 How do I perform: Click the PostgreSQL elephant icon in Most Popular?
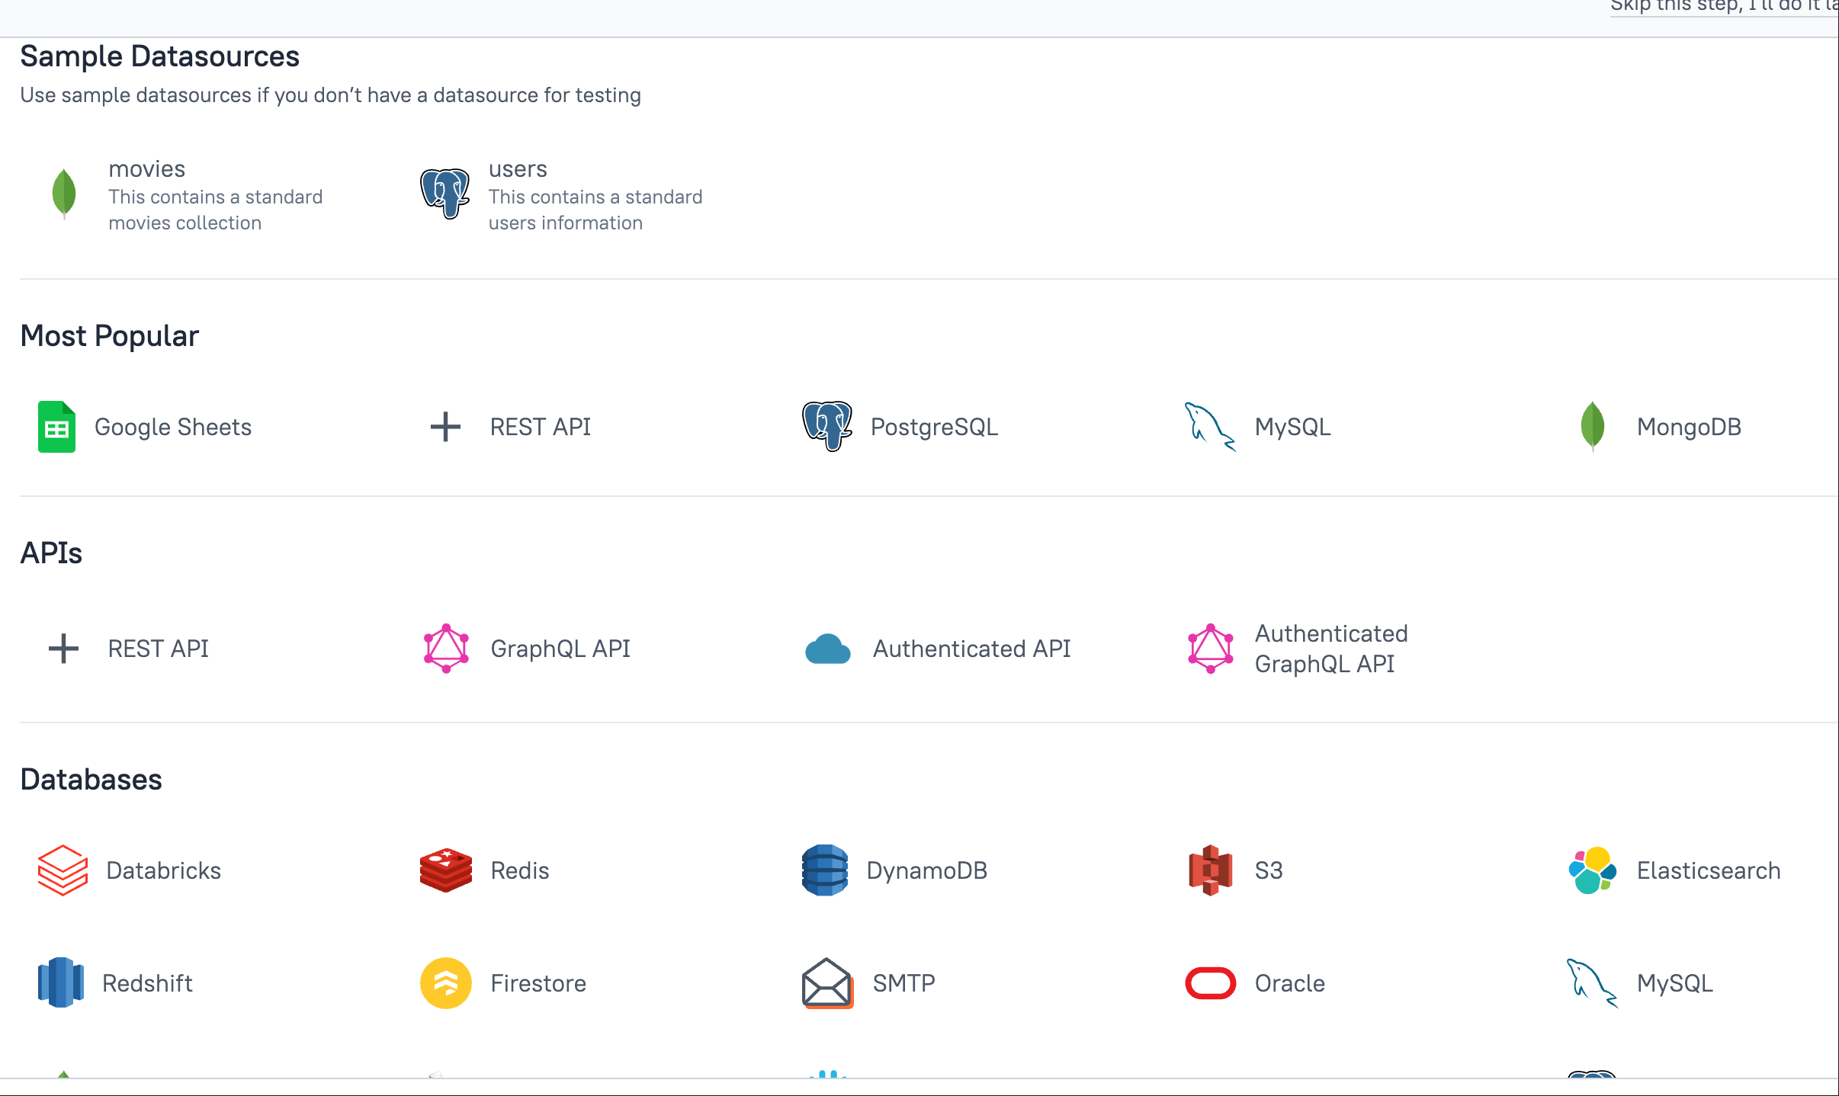point(827,427)
